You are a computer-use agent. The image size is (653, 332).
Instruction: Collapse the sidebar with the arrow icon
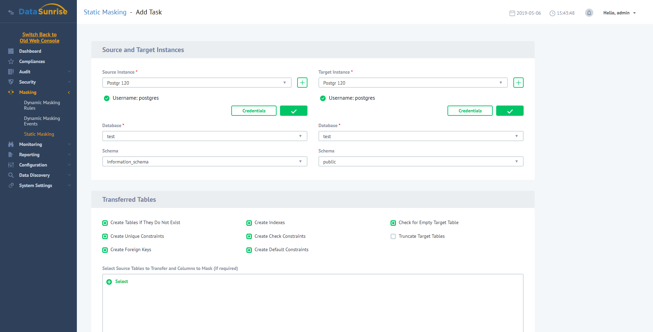pos(11,11)
